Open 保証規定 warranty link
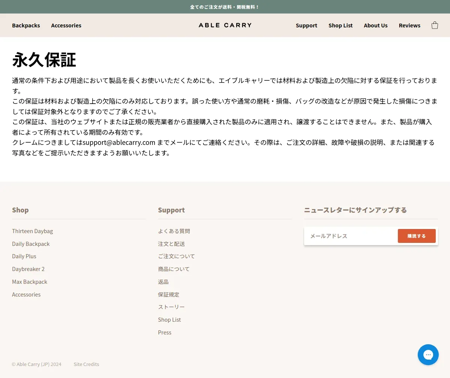Image resolution: width=450 pixels, height=378 pixels. [168, 295]
